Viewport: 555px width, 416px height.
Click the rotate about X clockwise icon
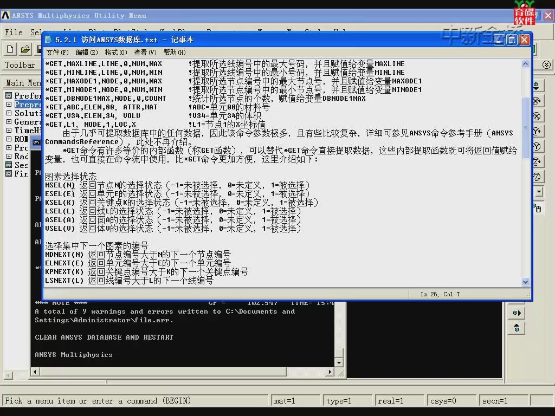coord(537,101)
